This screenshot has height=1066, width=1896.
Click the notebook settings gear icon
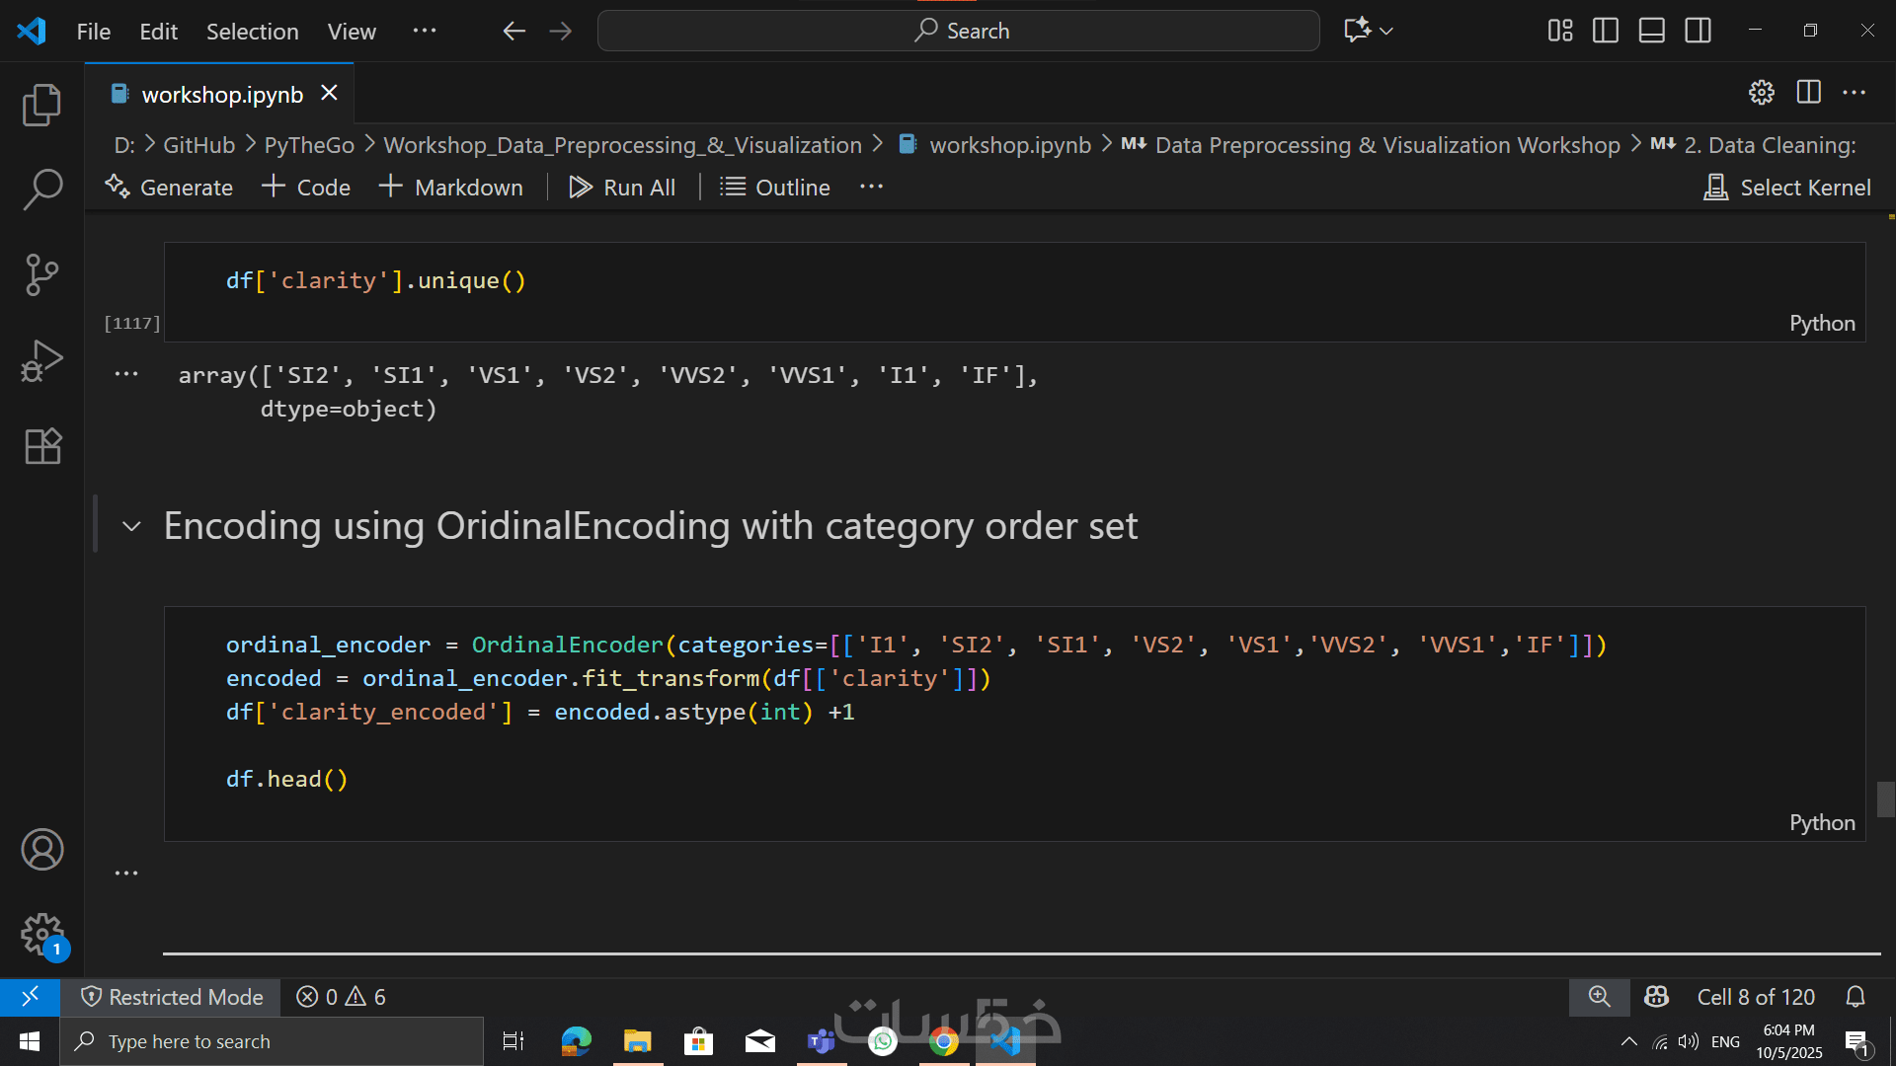tap(1761, 93)
